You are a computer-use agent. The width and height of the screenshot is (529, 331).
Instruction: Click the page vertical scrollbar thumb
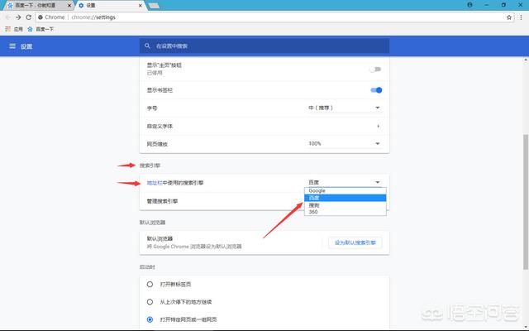526,201
